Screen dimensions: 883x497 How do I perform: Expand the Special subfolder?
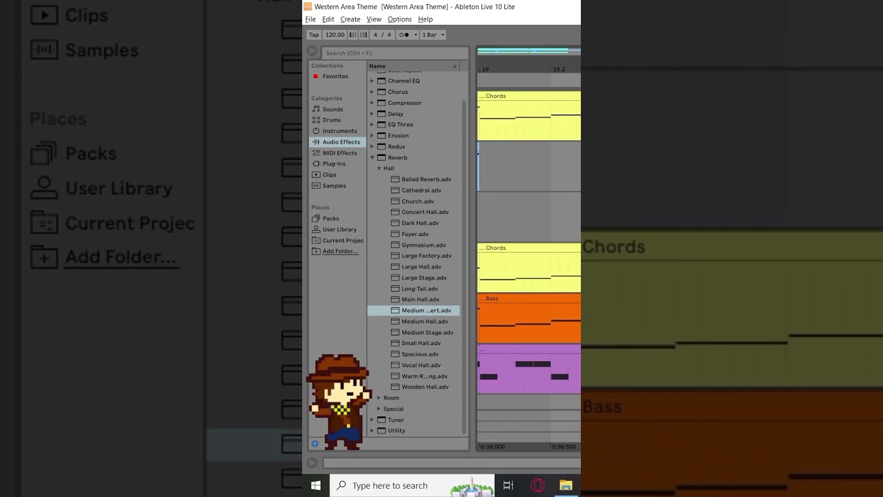[x=379, y=409]
